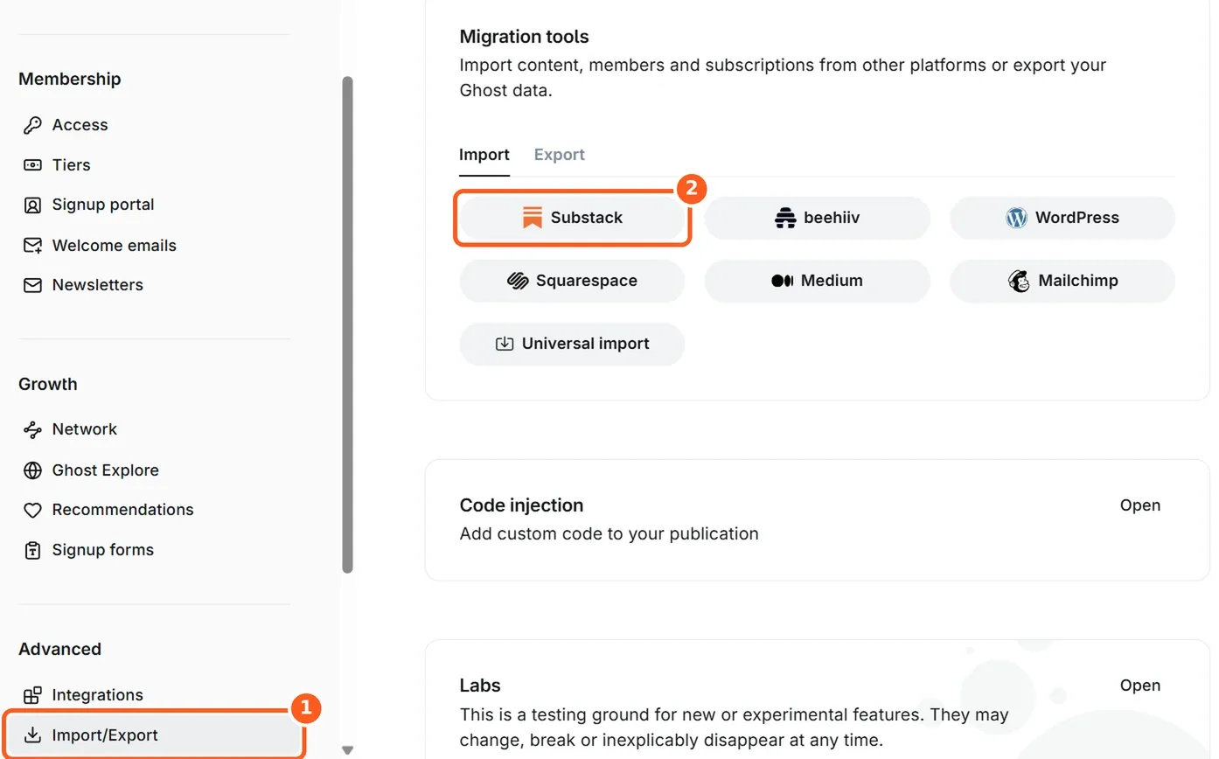
Task: Click the Substack logo icon
Action: 533,218
